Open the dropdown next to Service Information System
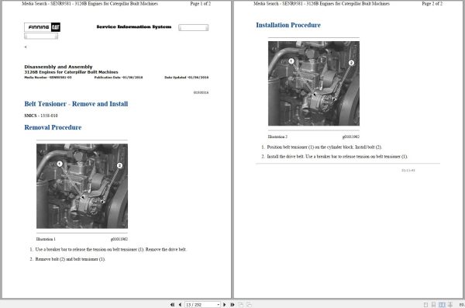 coord(193,28)
